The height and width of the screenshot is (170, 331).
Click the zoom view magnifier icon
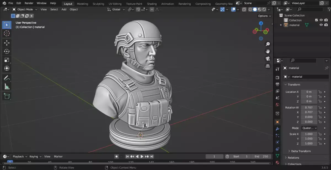pyautogui.click(x=268, y=44)
